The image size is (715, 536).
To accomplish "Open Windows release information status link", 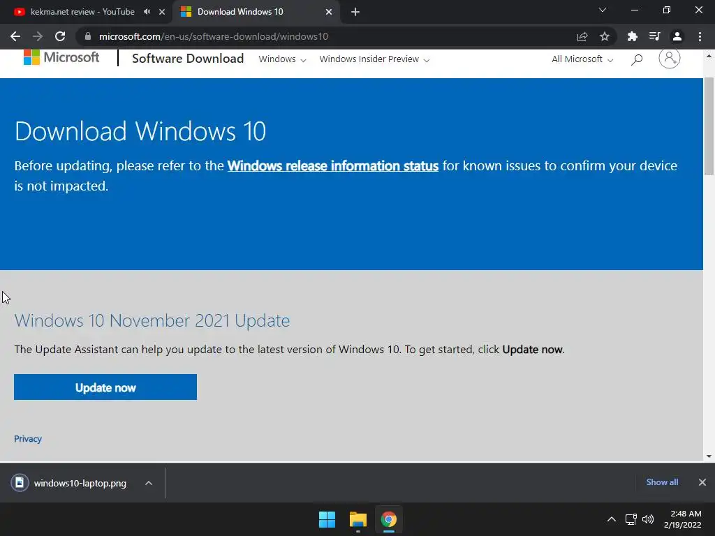I will [333, 165].
